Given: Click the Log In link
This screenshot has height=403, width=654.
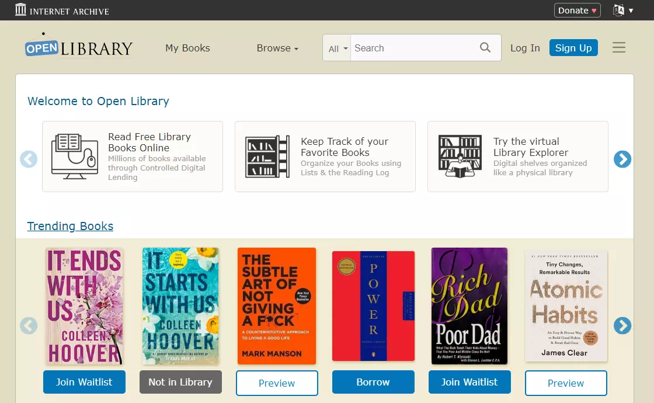Looking at the screenshot, I should point(525,48).
